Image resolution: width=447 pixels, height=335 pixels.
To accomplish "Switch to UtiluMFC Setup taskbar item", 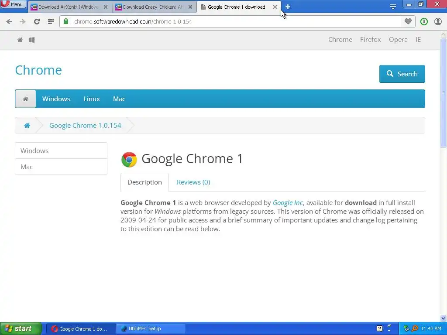I will (151, 329).
